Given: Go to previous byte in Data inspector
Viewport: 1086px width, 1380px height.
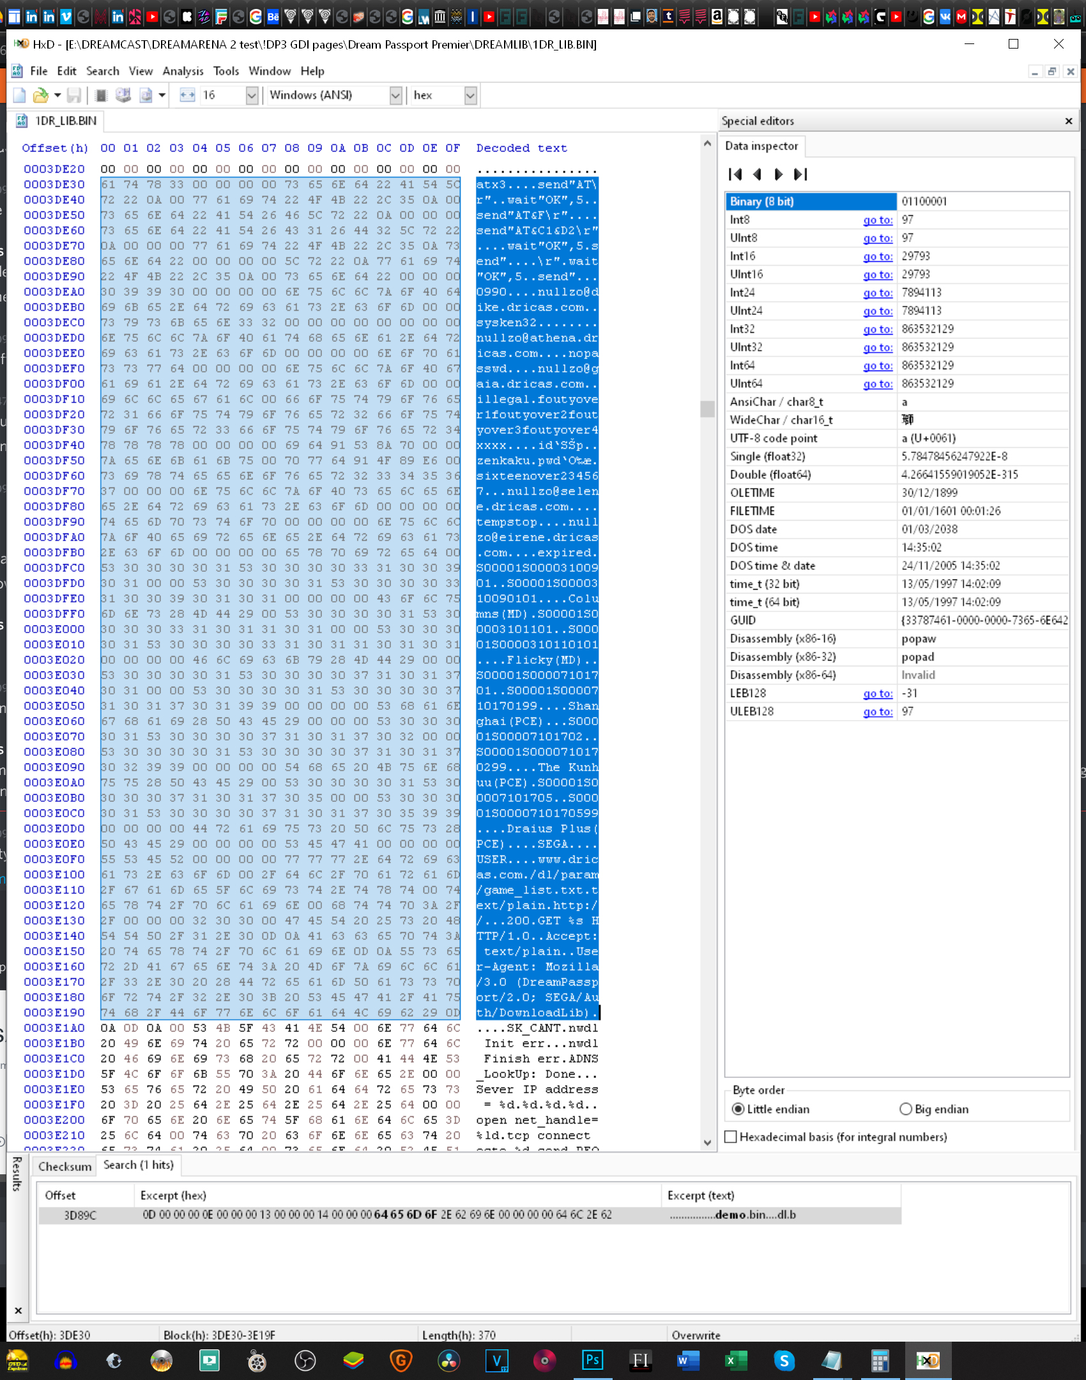Looking at the screenshot, I should (x=757, y=174).
